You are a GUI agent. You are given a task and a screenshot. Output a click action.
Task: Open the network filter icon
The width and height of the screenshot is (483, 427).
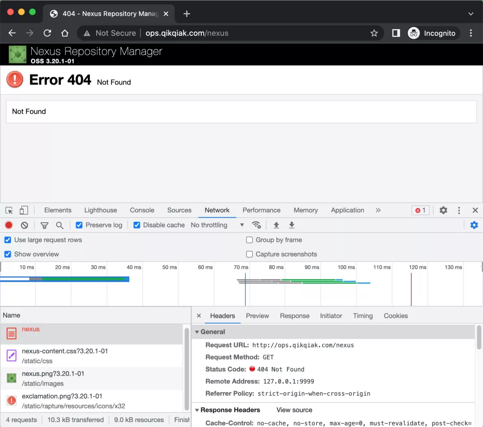pos(44,225)
